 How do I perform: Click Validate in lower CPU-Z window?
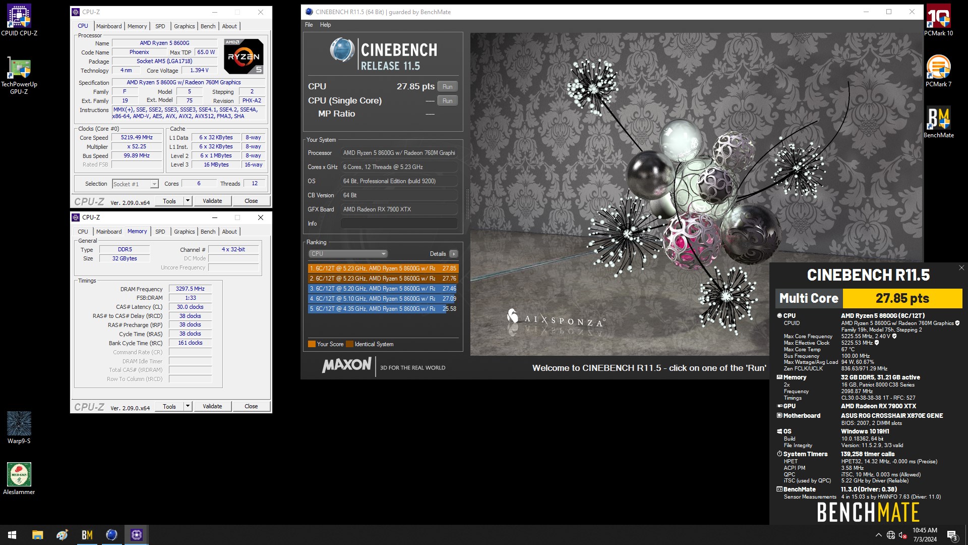pyautogui.click(x=212, y=406)
